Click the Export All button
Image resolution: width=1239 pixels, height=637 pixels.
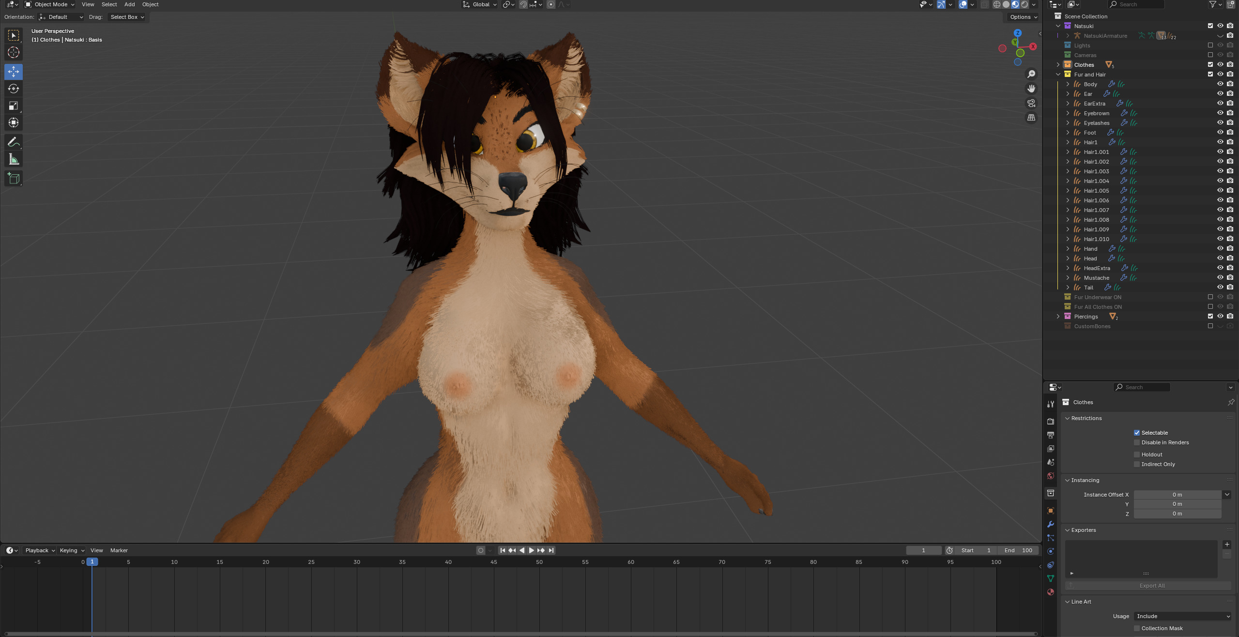(x=1148, y=586)
